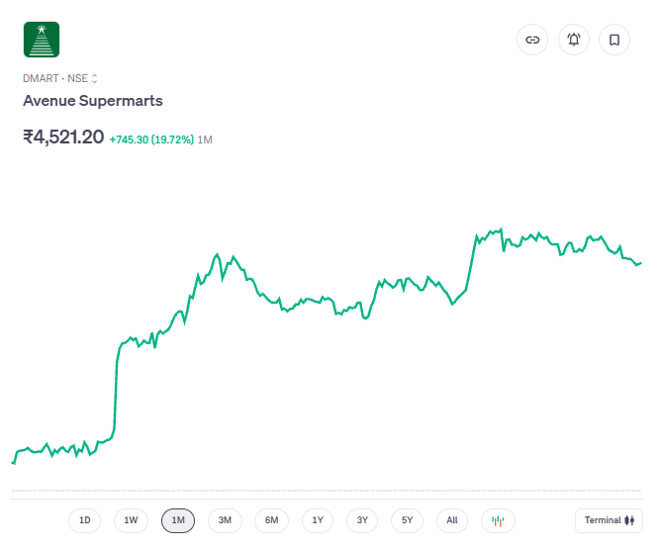Click the sharp price jump on chart line
This screenshot has height=549, width=661.
[116, 386]
